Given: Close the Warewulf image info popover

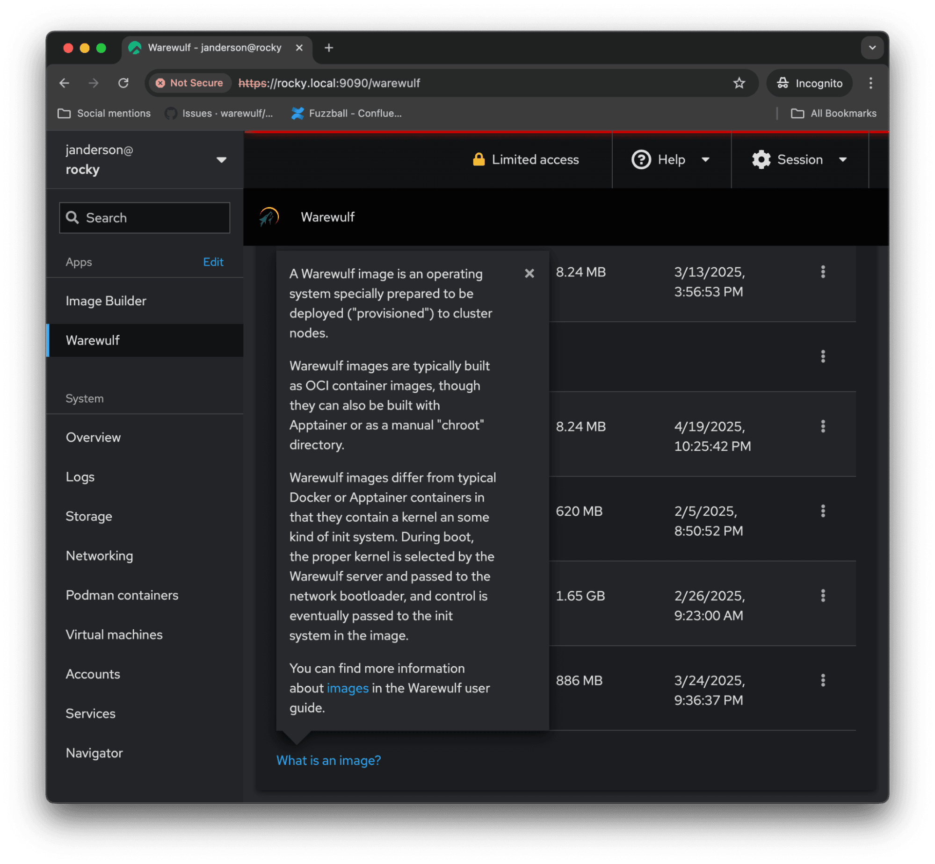Looking at the screenshot, I should (529, 274).
